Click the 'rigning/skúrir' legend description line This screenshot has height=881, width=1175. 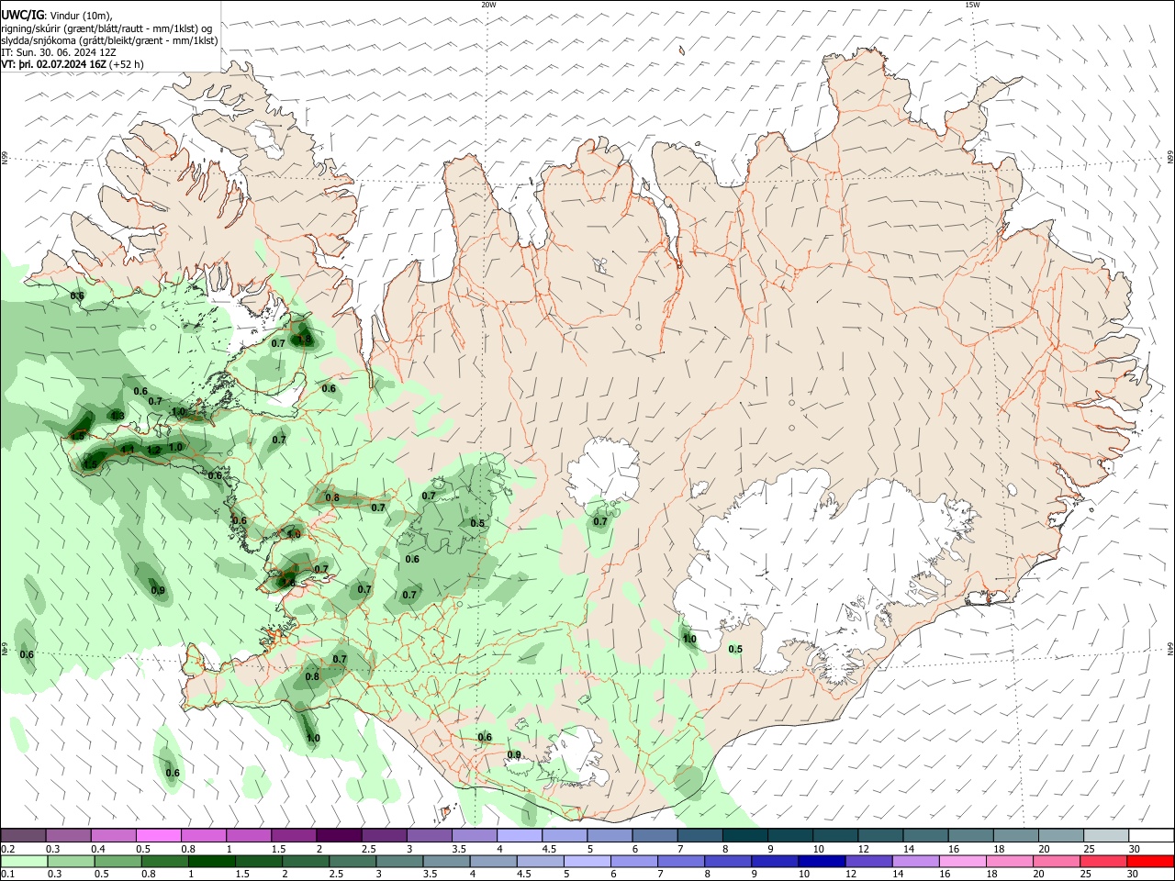[106, 28]
